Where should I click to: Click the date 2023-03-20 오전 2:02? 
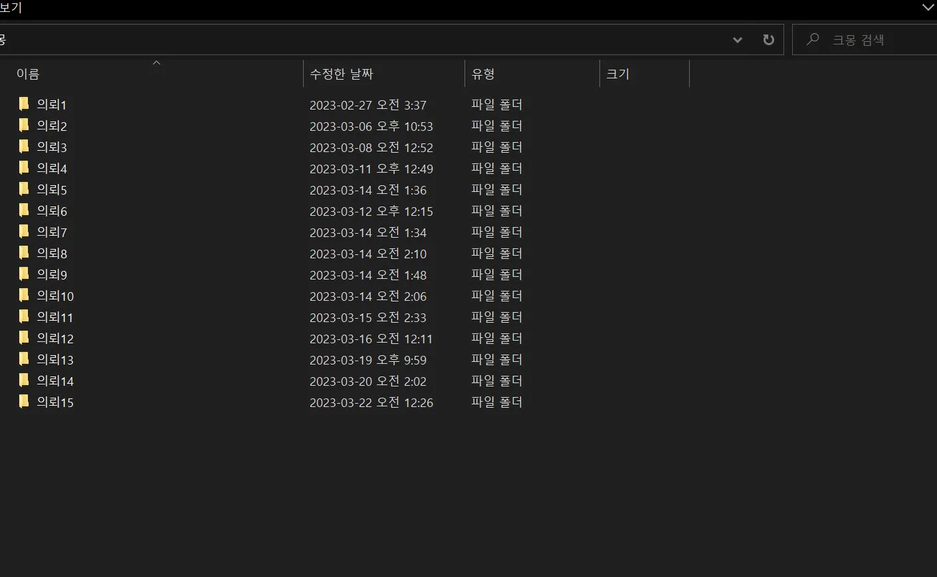click(368, 381)
